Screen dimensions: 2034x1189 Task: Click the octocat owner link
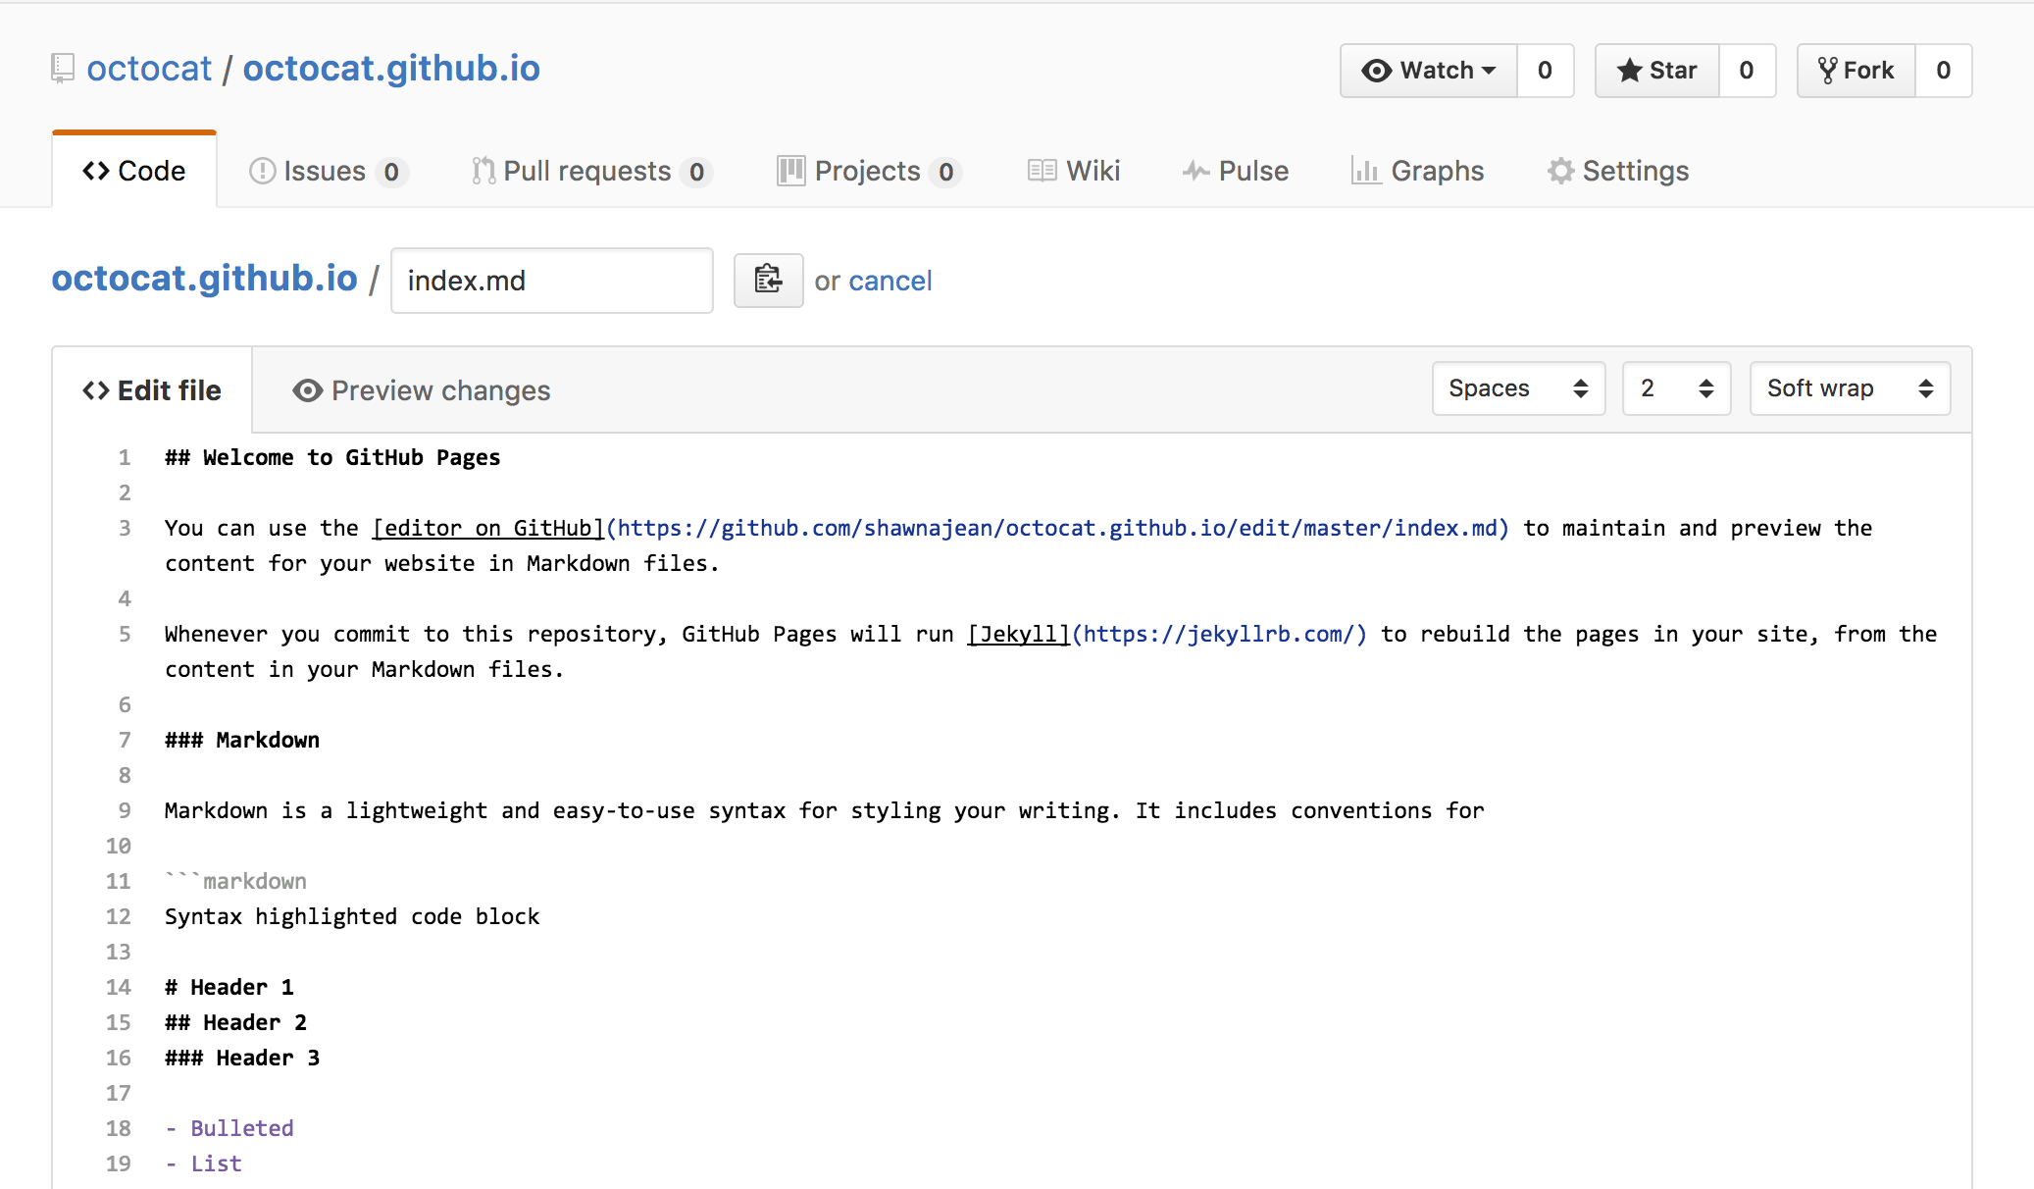click(x=149, y=69)
